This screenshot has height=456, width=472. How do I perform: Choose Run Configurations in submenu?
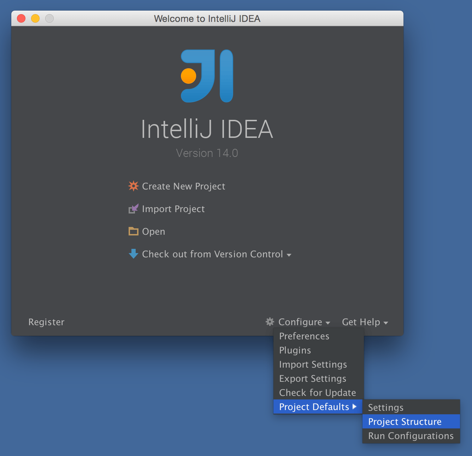point(411,435)
